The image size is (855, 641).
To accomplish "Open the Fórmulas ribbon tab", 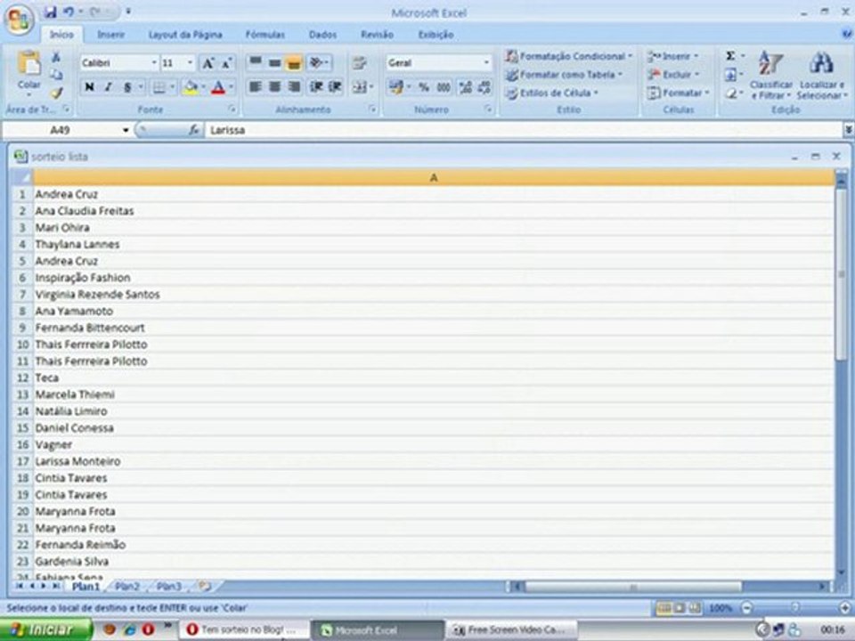I will [x=265, y=35].
